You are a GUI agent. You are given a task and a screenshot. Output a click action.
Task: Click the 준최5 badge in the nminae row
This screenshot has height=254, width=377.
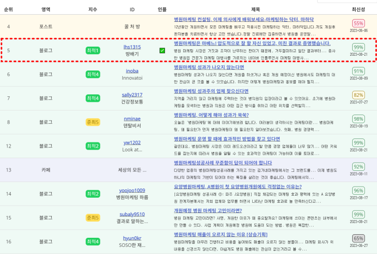[x=93, y=122]
